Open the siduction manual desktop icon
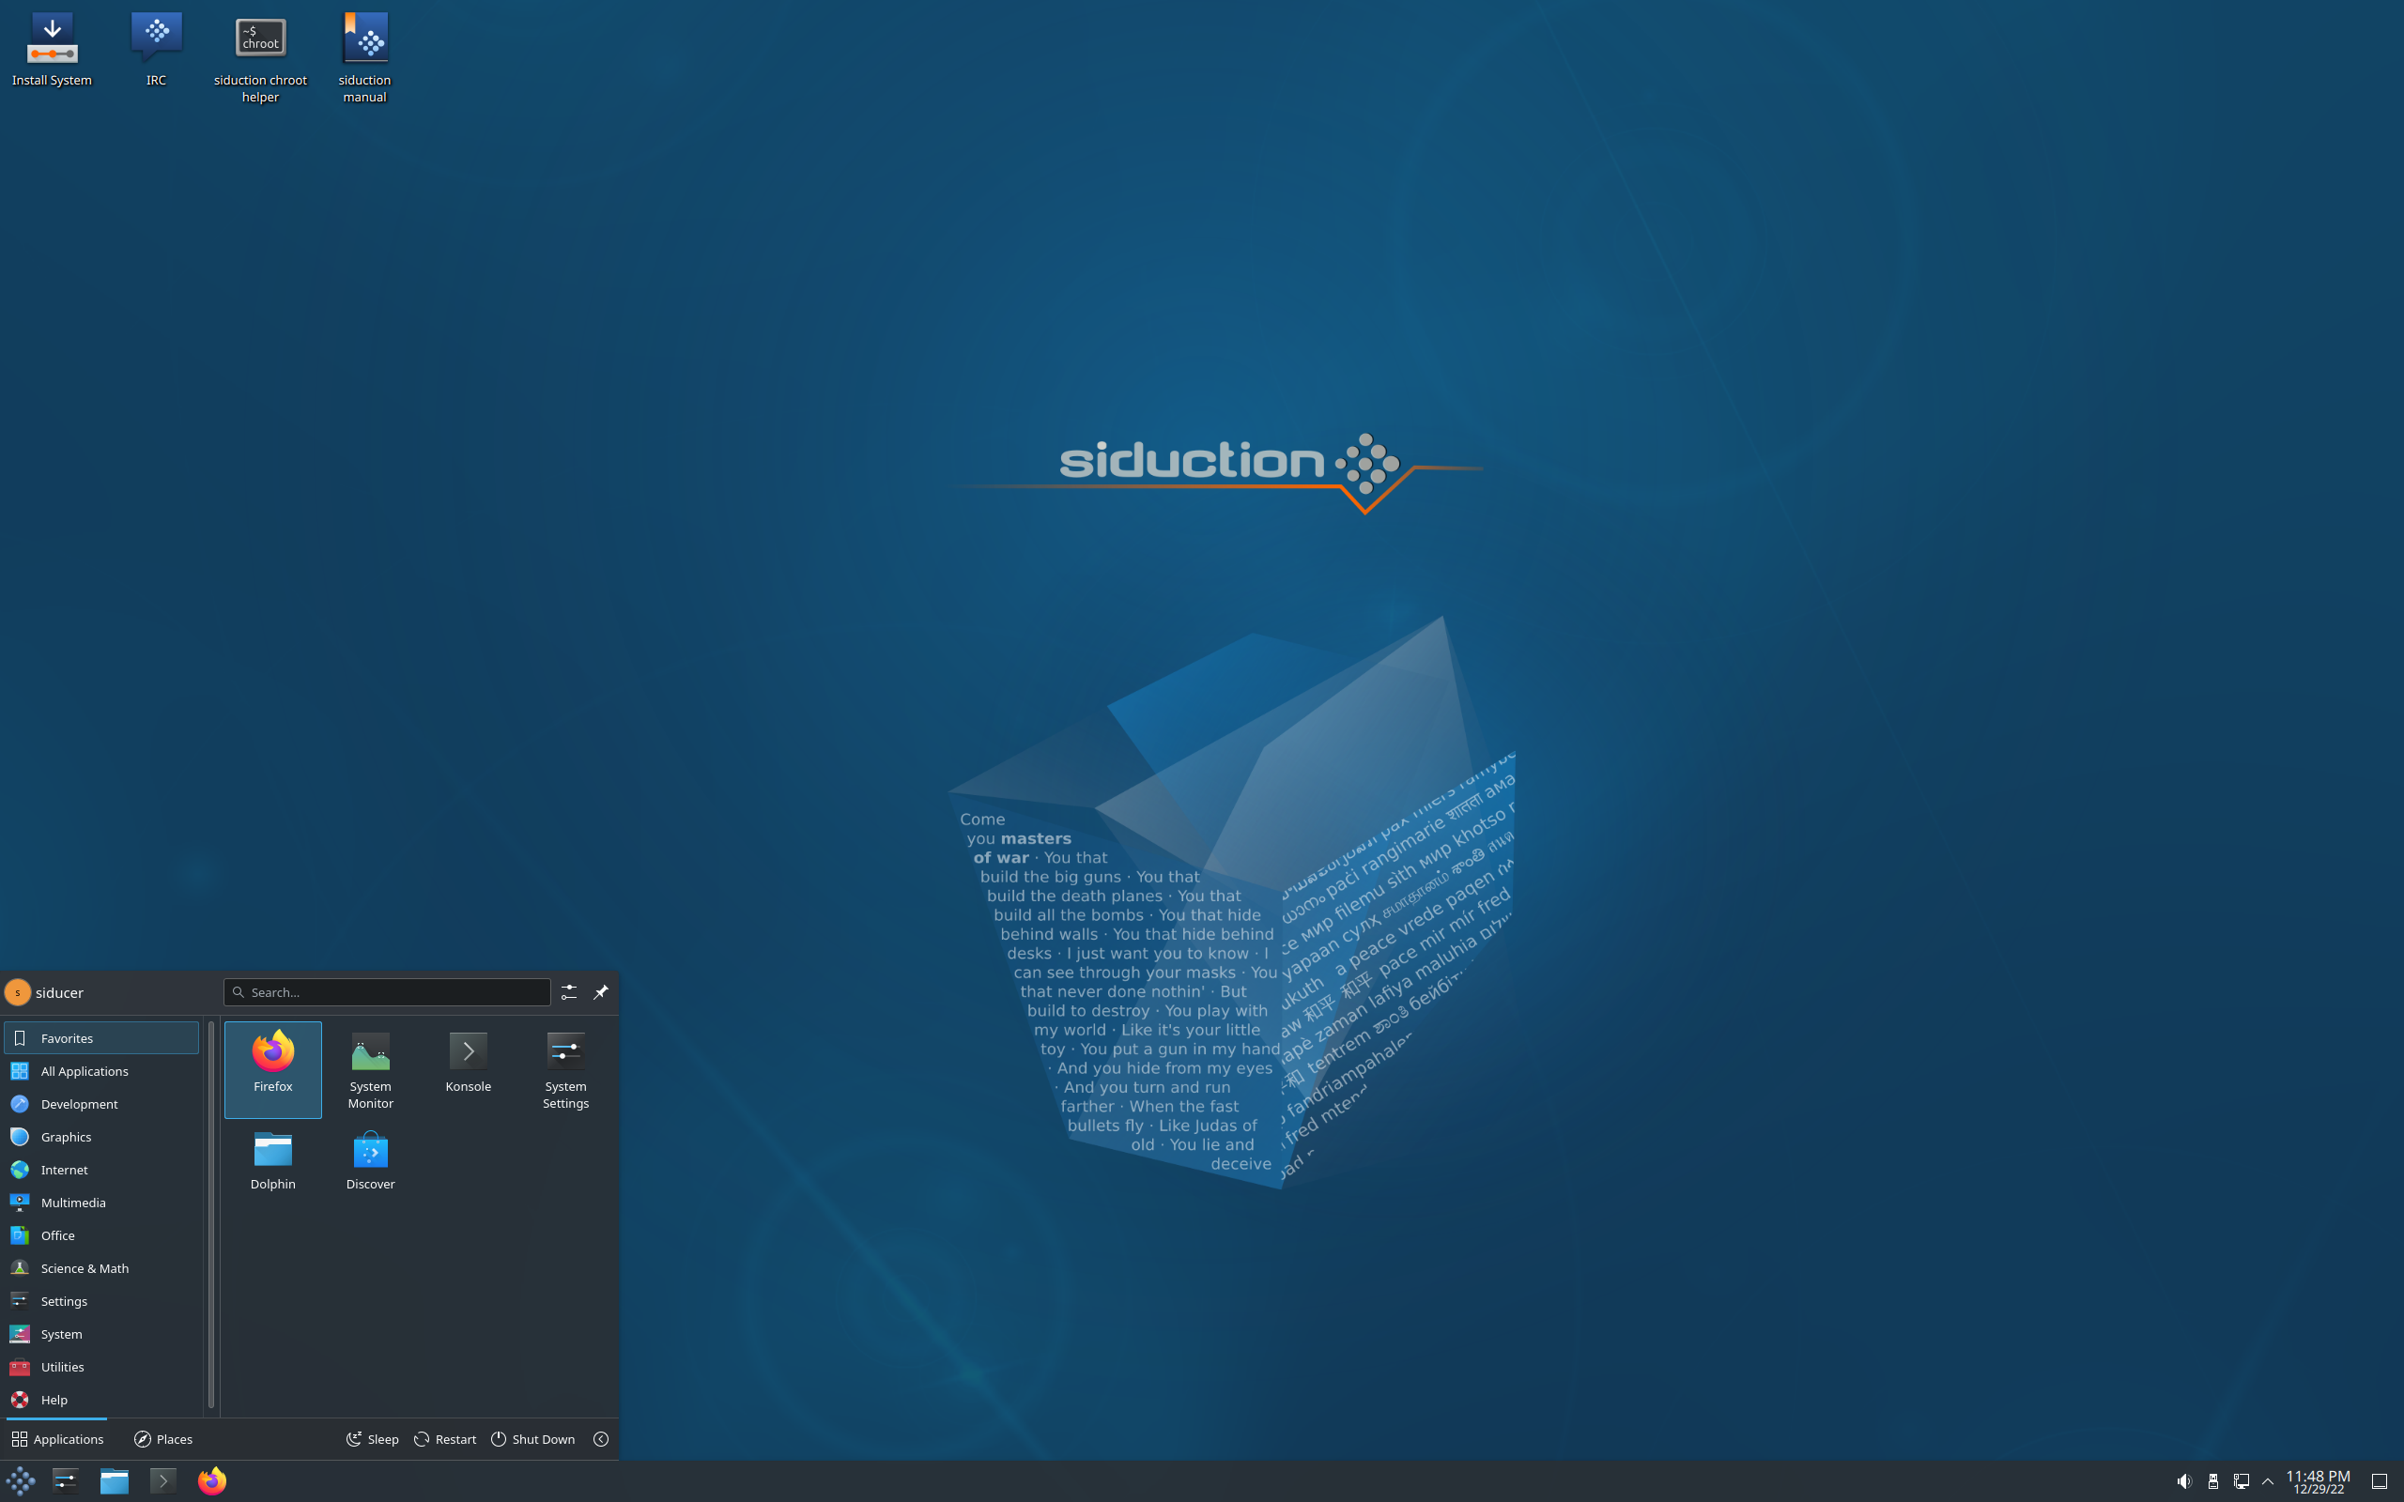 [364, 58]
